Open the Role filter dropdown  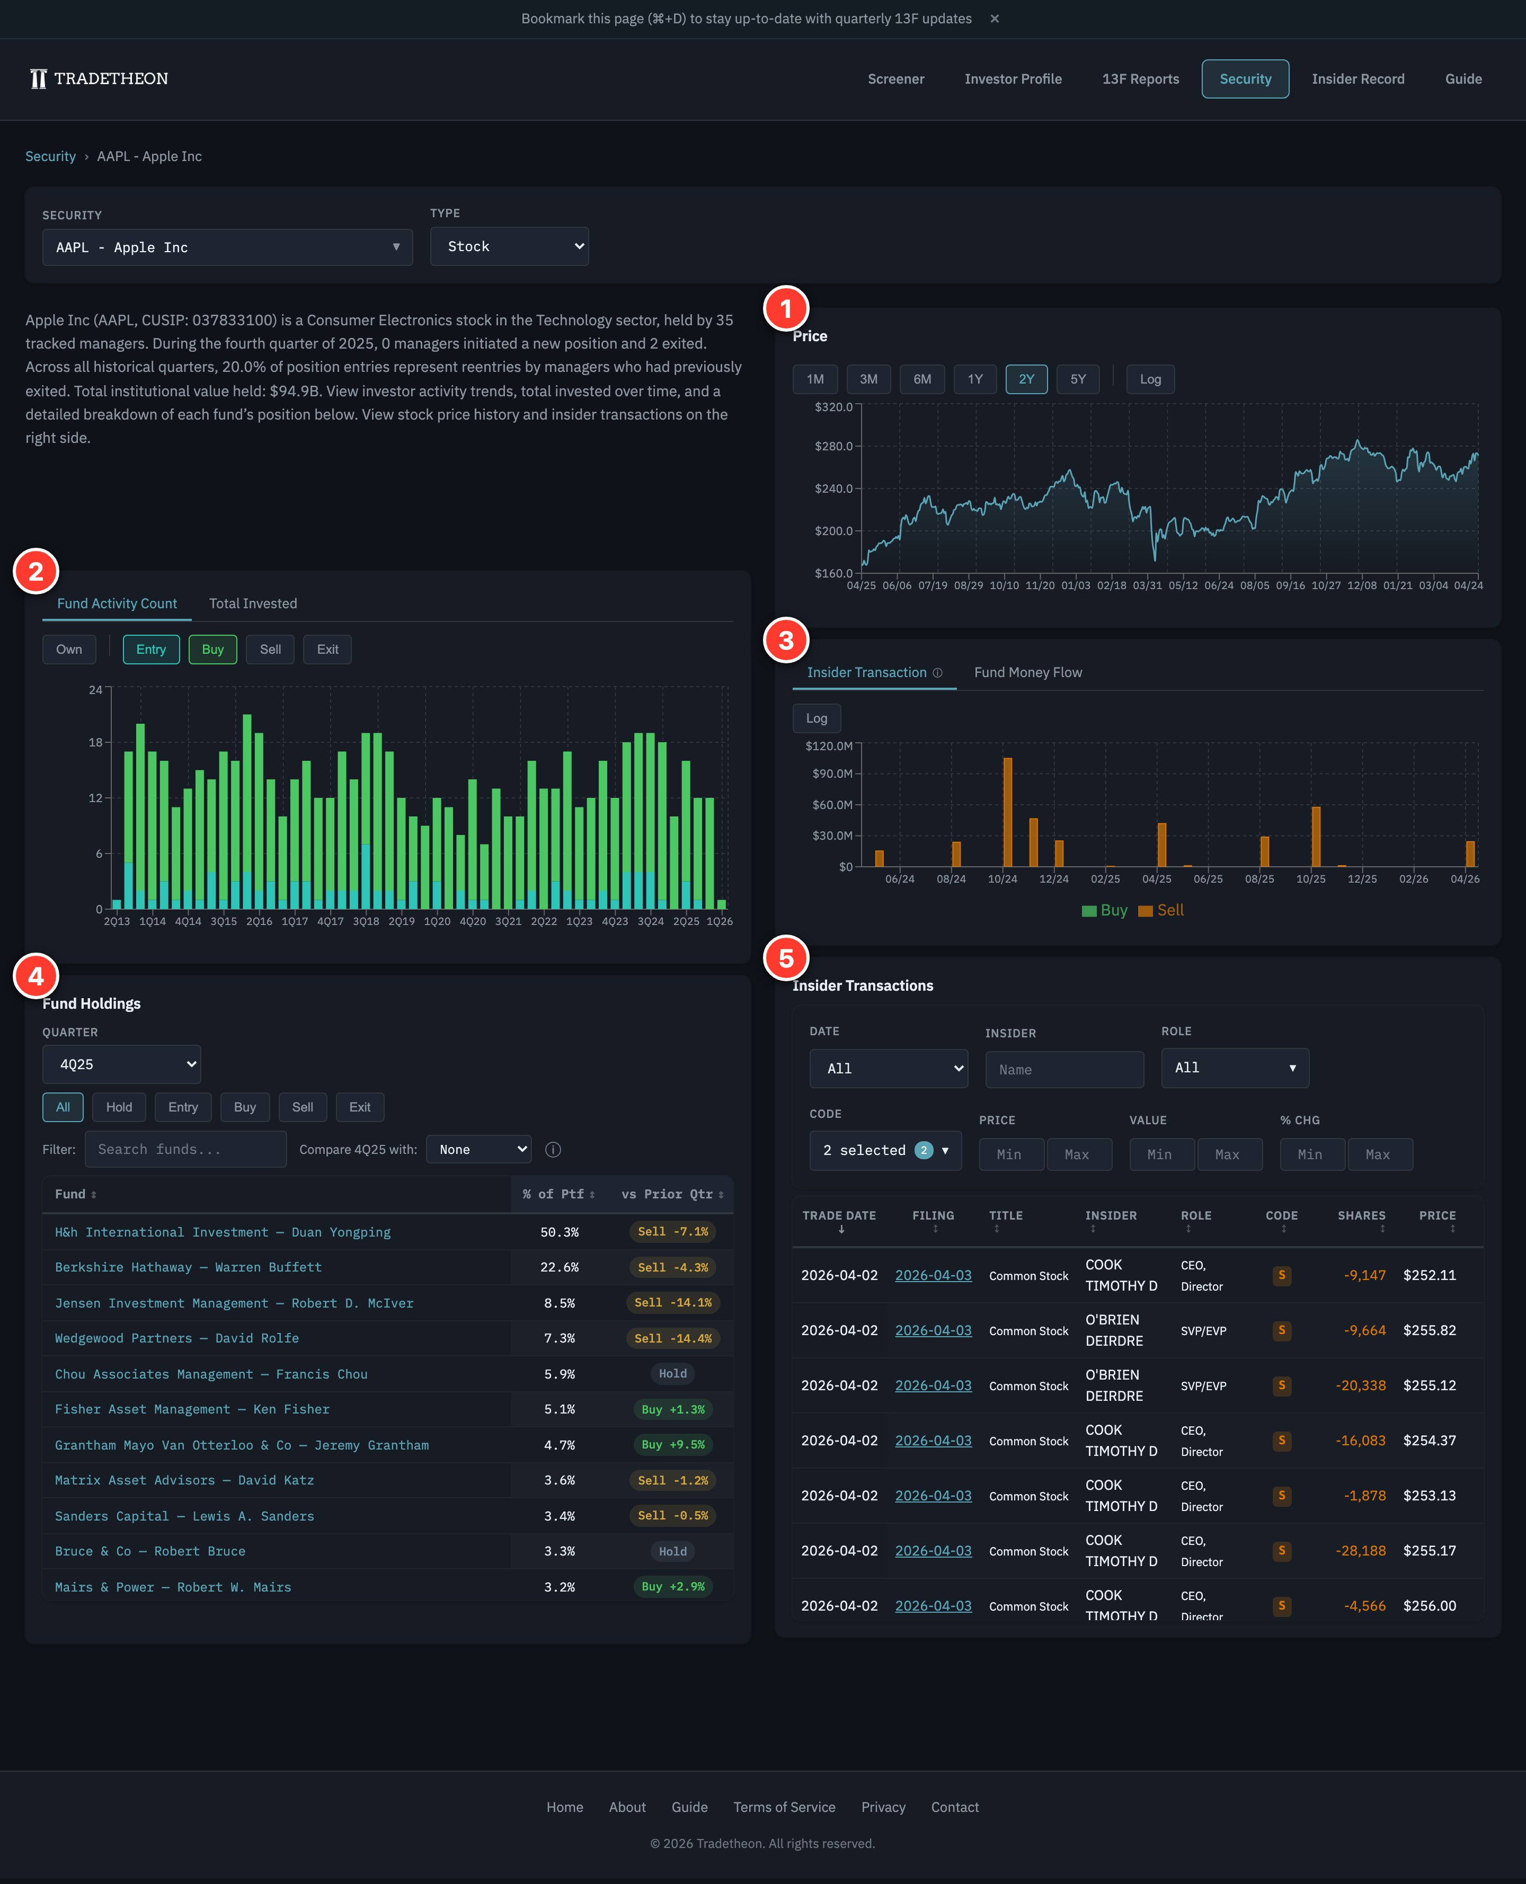1235,1068
